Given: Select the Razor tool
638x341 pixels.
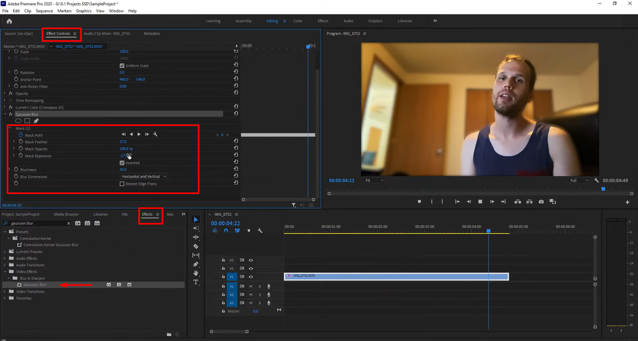Looking at the screenshot, I should (x=196, y=246).
